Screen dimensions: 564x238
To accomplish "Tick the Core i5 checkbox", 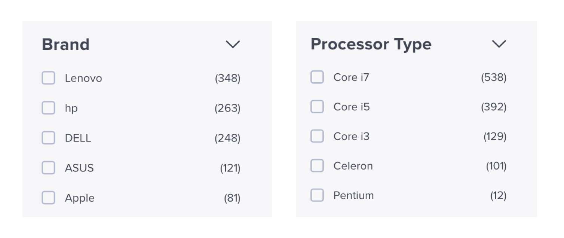I will tap(317, 107).
